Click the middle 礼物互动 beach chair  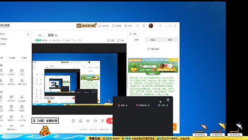coord(217,129)
